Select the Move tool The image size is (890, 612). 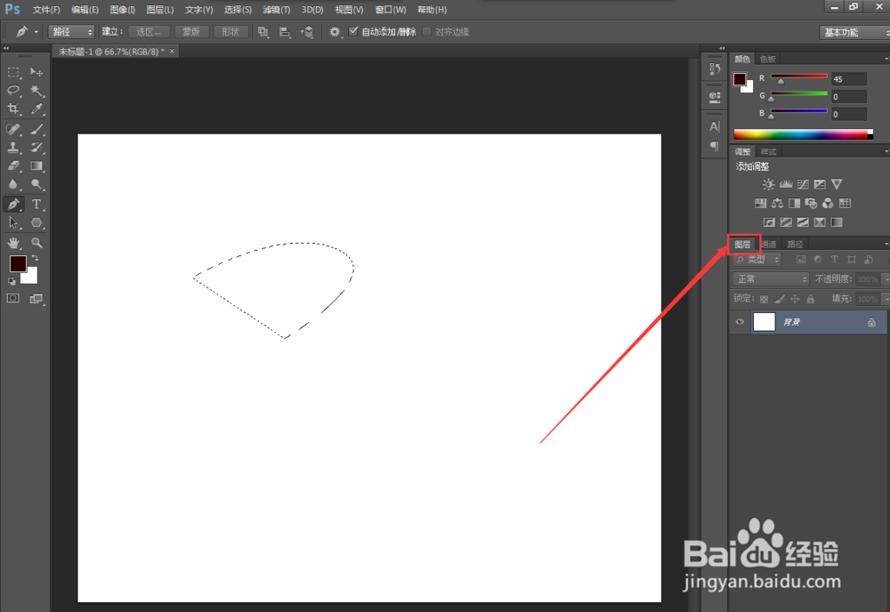pyautogui.click(x=36, y=72)
